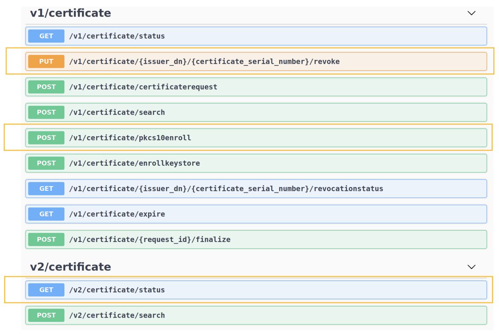The height and width of the screenshot is (334, 499).
Task: Expand POST {request_id}/finalize endpoint
Action: point(150,239)
